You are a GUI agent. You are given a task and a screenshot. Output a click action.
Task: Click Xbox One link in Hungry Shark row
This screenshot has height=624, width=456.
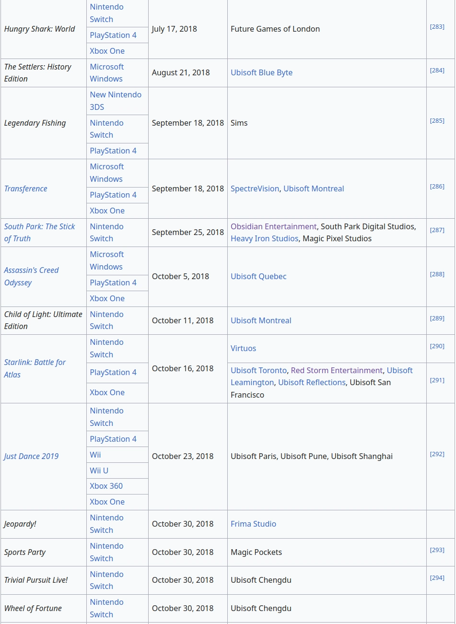(107, 51)
